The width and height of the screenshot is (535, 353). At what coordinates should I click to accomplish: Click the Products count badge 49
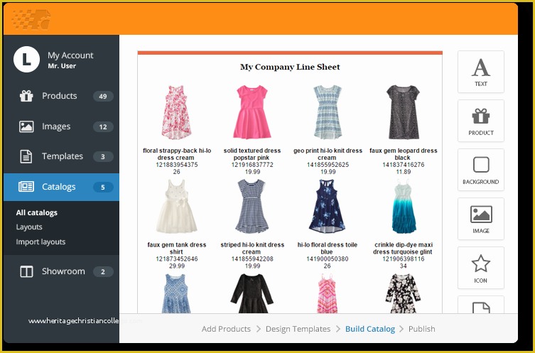click(103, 96)
